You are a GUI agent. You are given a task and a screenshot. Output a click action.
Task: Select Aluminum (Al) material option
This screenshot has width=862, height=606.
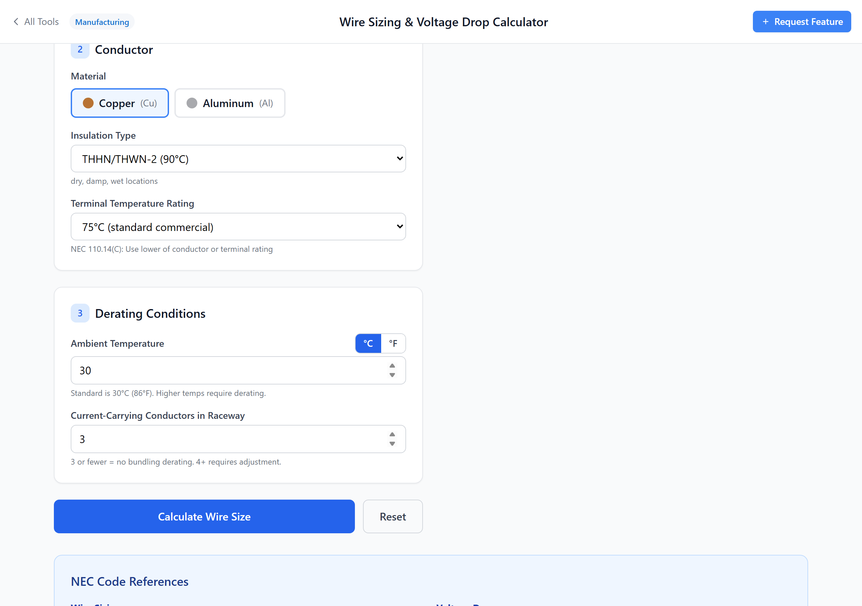230,103
